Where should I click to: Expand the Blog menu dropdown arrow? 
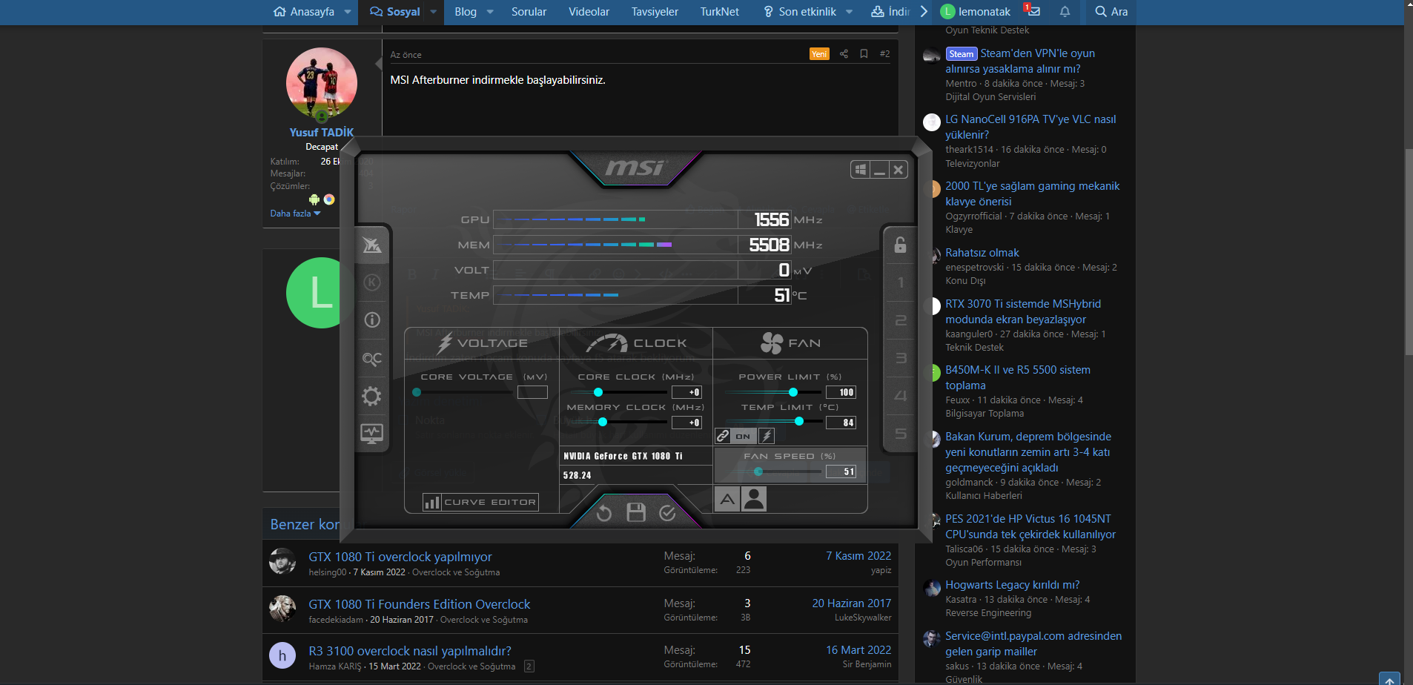490,12
